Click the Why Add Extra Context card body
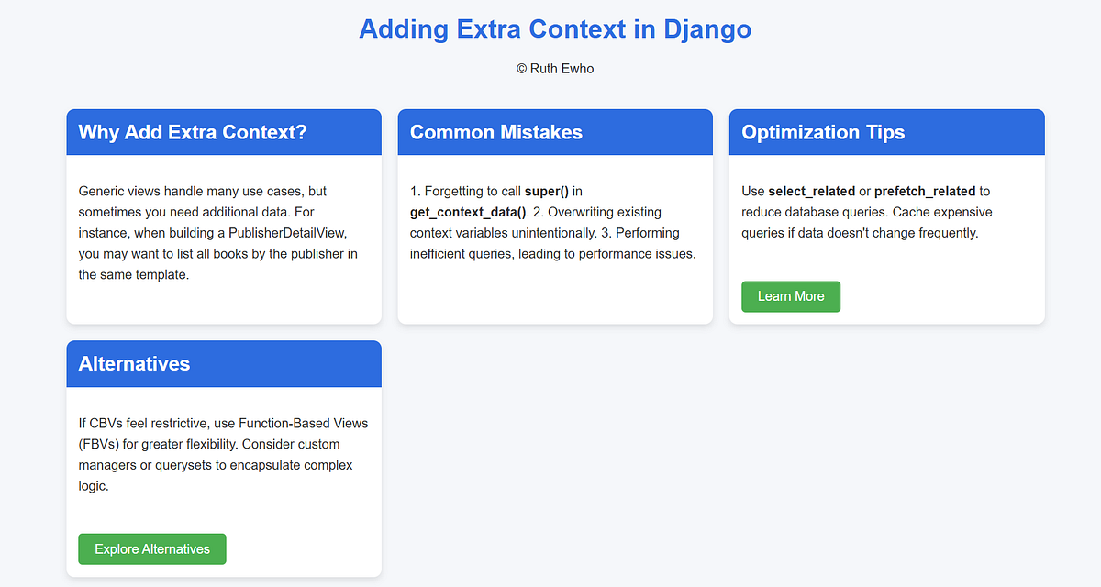This screenshot has width=1101, height=587. 223,232
